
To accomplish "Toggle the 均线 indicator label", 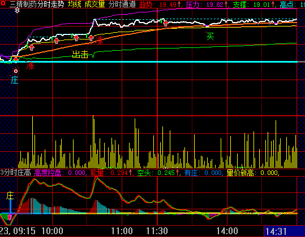I will tap(75, 4).
